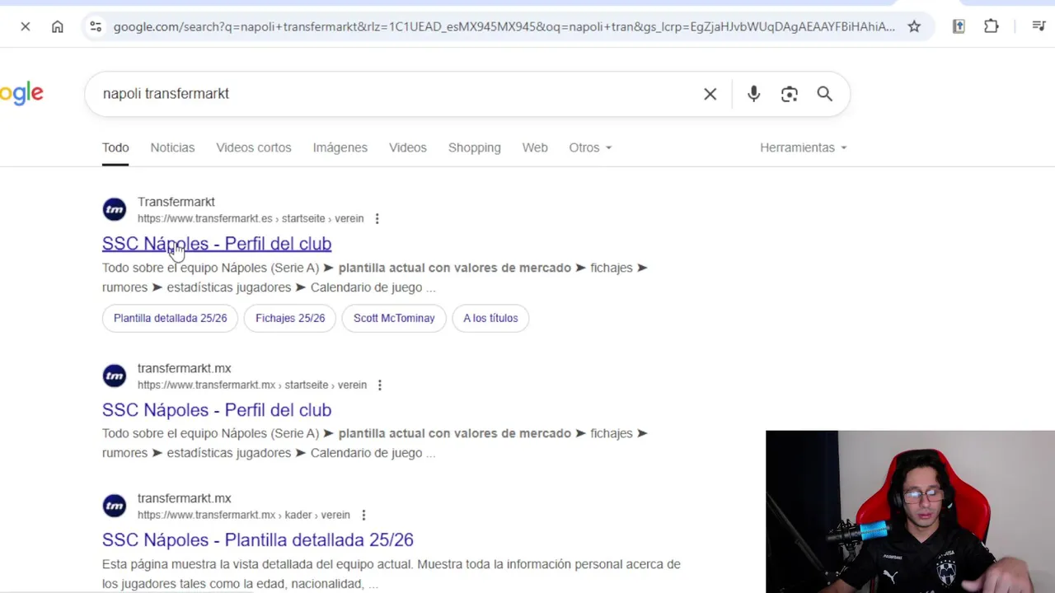Image resolution: width=1055 pixels, height=593 pixels.
Task: Go to the browser home page
Action: click(57, 26)
